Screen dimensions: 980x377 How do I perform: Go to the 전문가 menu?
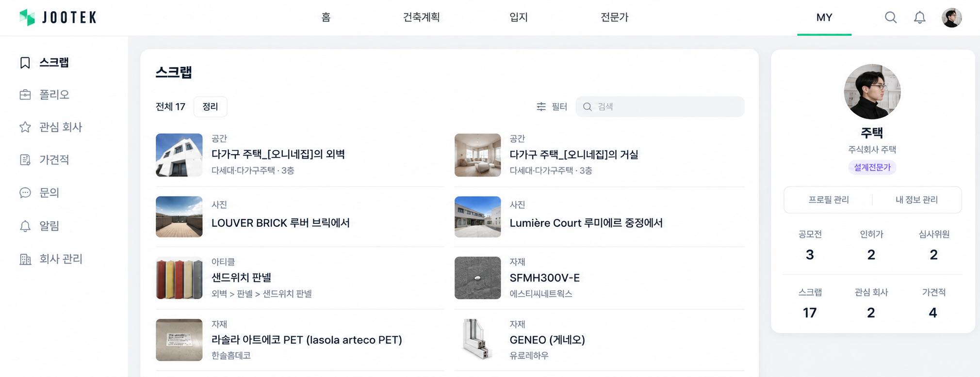tap(614, 17)
